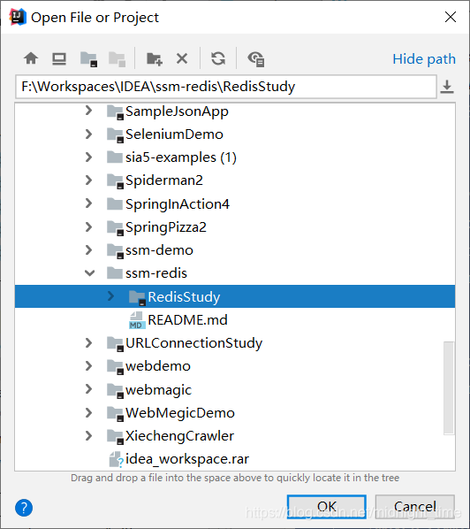This screenshot has height=529, width=470.
Task: Open recent paths history arrow
Action: click(447, 87)
